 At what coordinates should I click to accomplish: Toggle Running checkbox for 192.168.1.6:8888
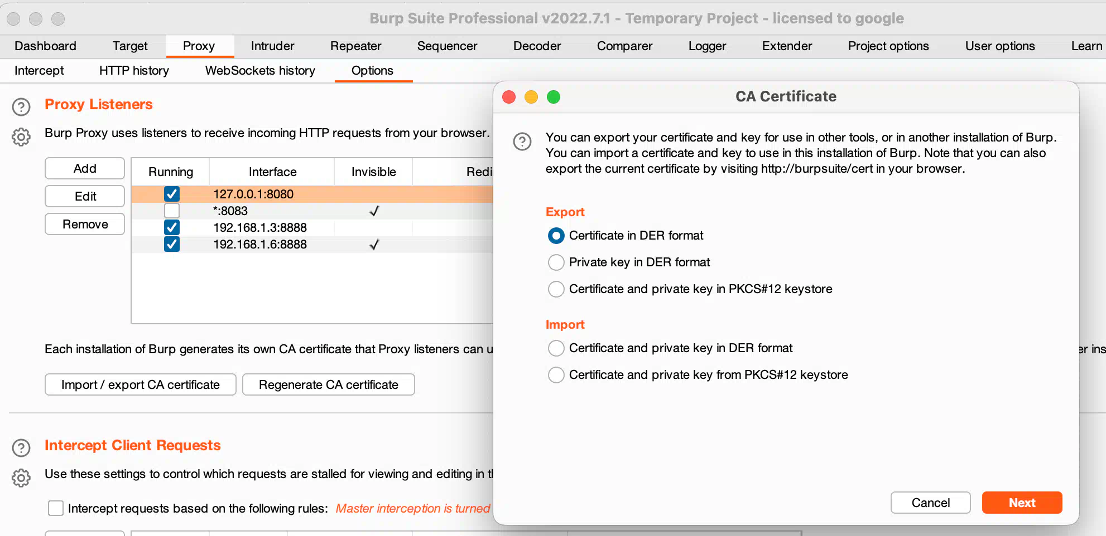coord(172,244)
